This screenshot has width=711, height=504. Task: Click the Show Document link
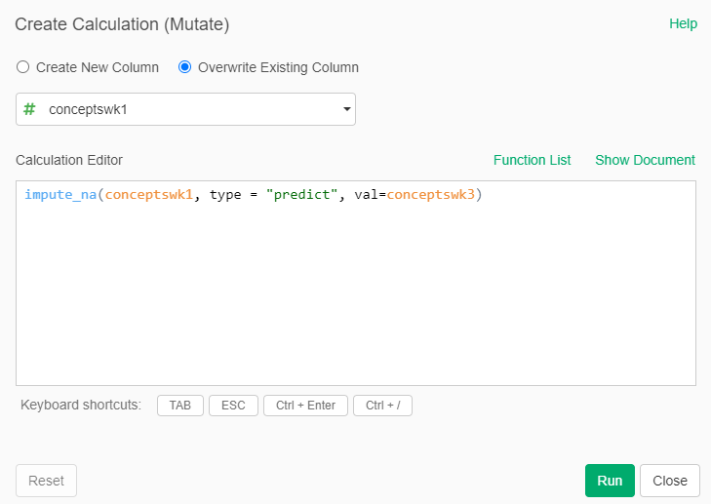(x=645, y=160)
